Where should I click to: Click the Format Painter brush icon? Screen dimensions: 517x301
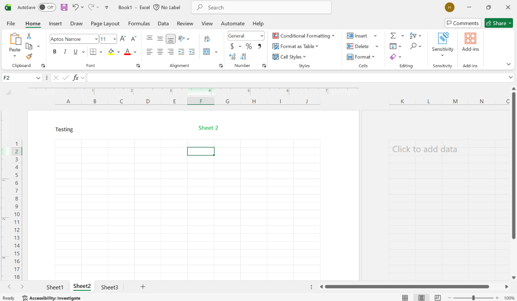29,56
